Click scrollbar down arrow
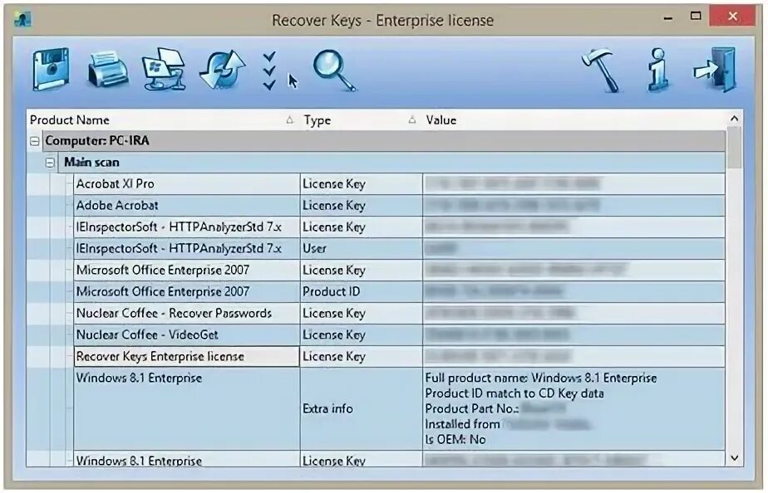Viewport: 768px width, 493px height. point(734,458)
